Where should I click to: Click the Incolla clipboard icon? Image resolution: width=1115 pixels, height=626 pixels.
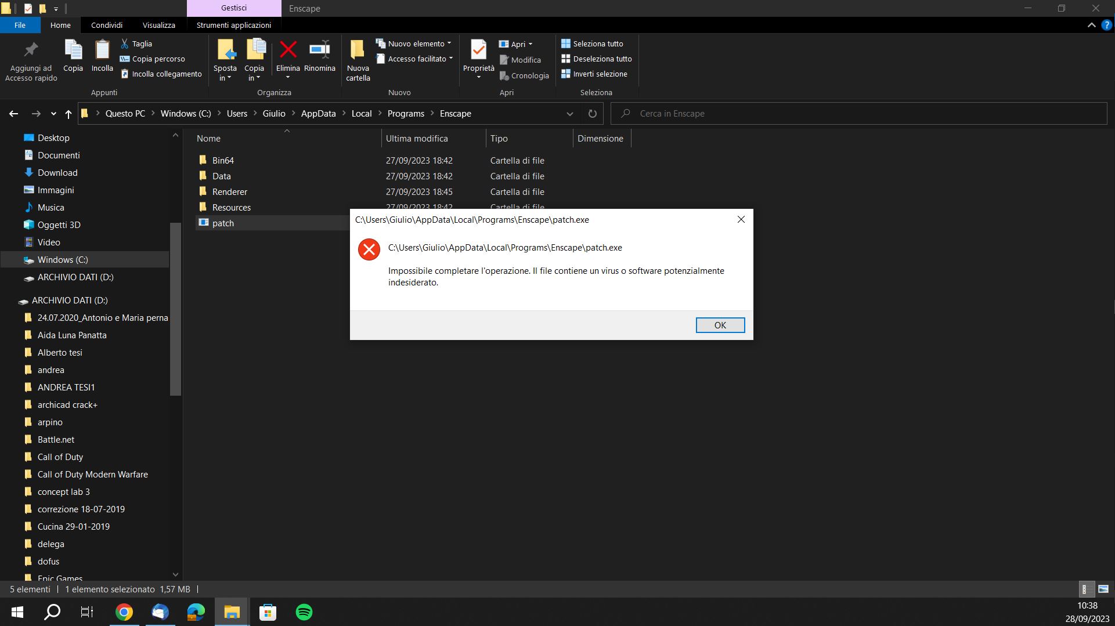coord(102,50)
